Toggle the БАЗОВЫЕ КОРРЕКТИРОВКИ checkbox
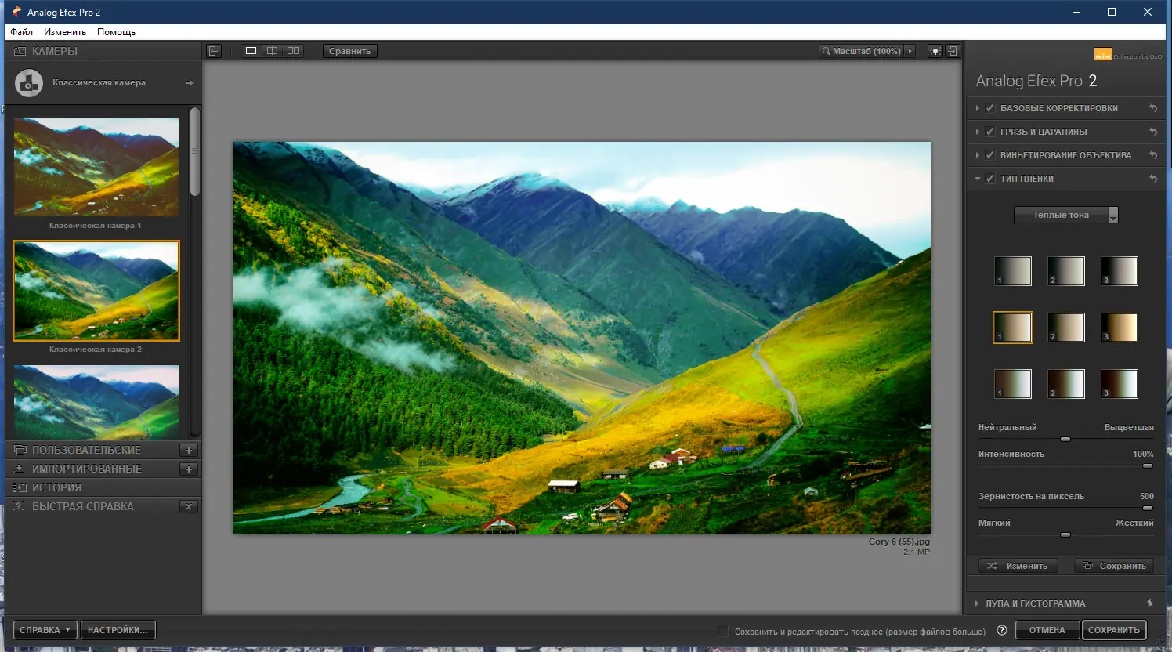Viewport: 1172px width, 652px height. 990,108
